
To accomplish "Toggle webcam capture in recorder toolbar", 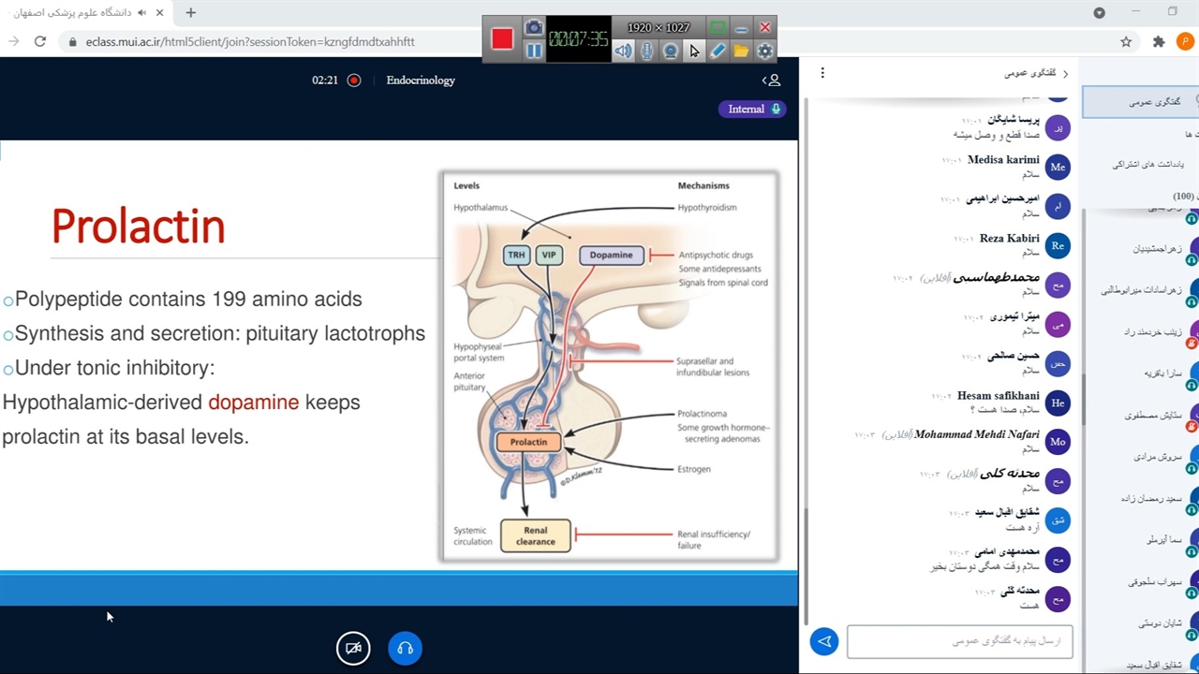I will tap(671, 51).
